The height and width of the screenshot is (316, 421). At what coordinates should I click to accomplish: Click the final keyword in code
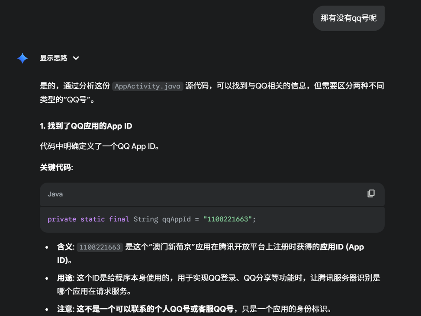point(119,219)
